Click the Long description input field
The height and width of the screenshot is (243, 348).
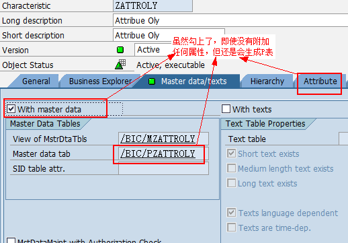pyautogui.click(x=230, y=20)
